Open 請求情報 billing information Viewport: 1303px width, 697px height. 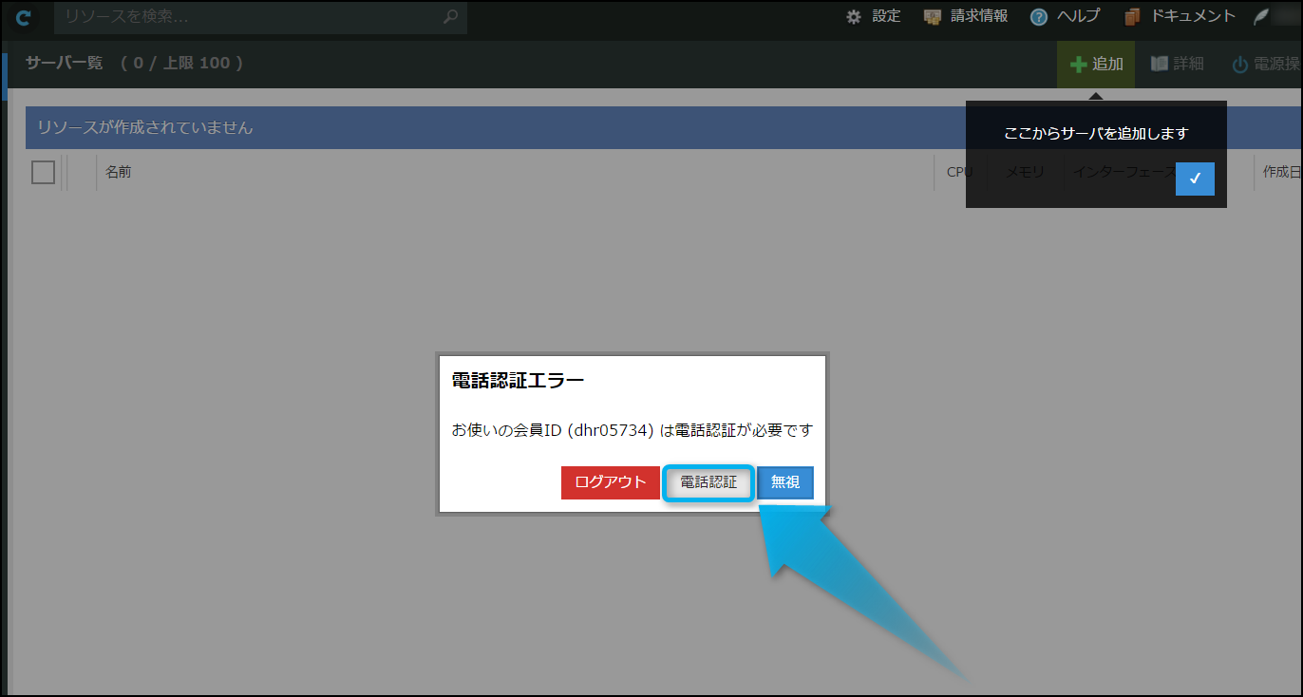[966, 16]
